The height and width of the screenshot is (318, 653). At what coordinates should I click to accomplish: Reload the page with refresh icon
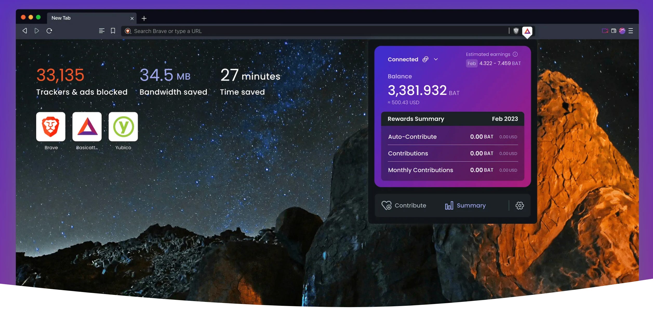click(49, 31)
